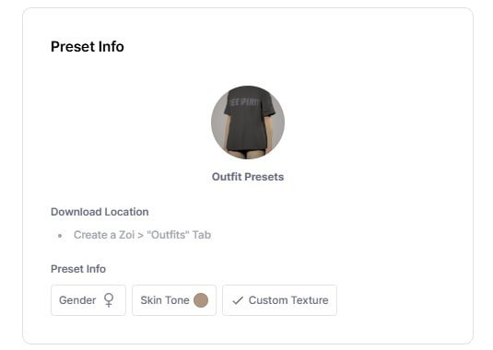Click the female gender symbol icon
This screenshot has width=493, height=350.
tap(109, 300)
